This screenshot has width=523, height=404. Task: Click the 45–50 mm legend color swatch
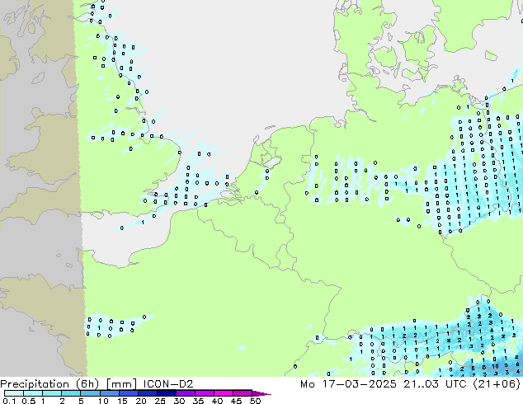coord(243,393)
